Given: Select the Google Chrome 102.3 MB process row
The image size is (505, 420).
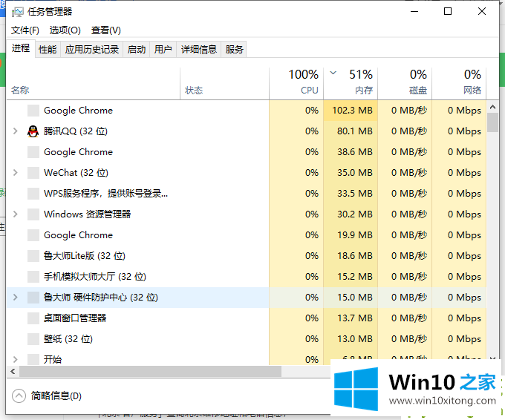Looking at the screenshot, I should (x=247, y=111).
